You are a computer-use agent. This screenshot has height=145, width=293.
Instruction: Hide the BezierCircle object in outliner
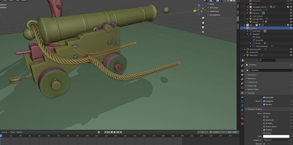tap(291, 10)
